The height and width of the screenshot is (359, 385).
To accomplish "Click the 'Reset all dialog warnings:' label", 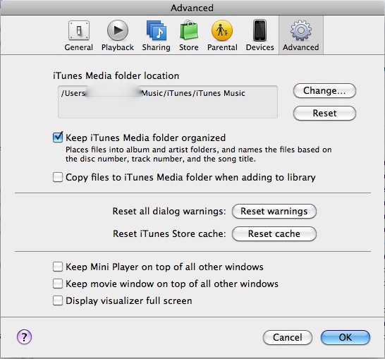I will click(169, 211).
